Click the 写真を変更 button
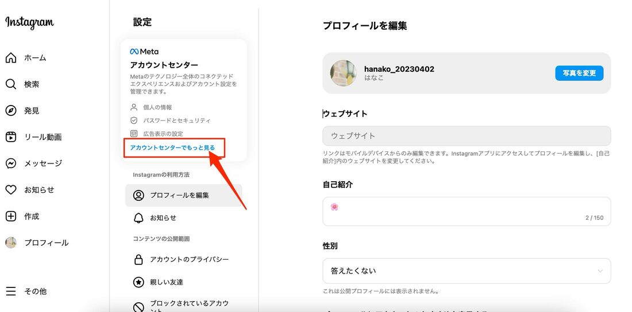Viewport: 632px width, 312px height. coord(579,73)
